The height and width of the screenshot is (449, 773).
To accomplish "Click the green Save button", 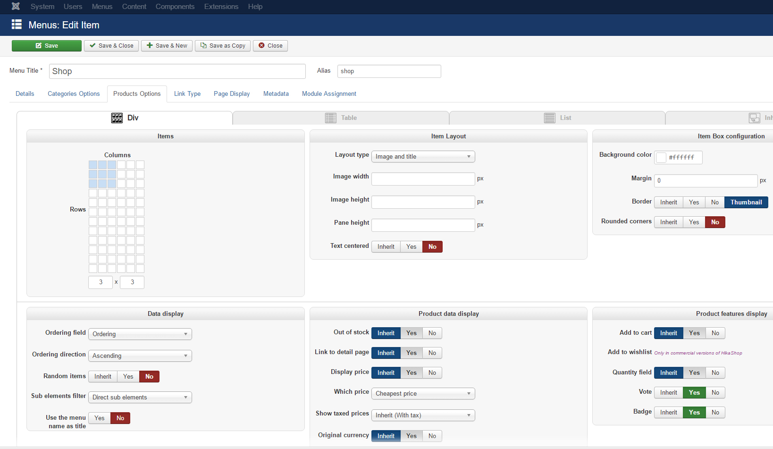I will point(47,46).
